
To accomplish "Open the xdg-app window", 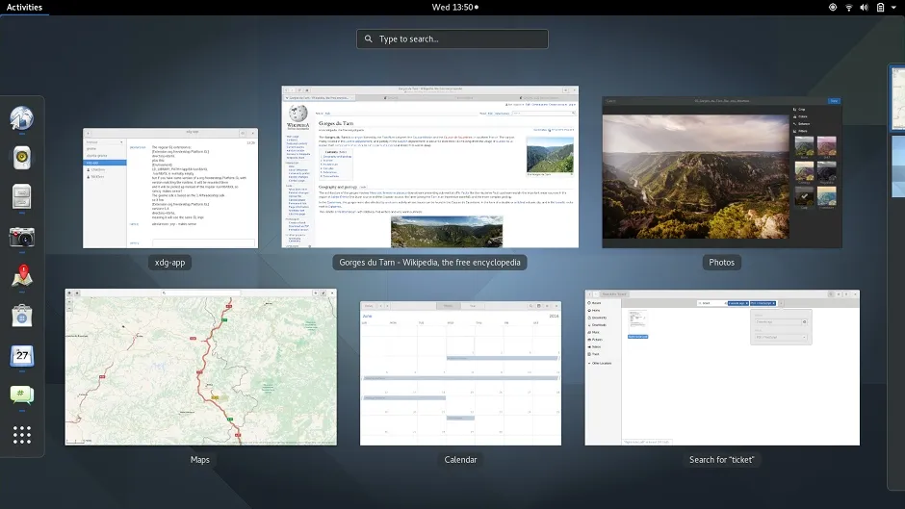I will coord(170,188).
